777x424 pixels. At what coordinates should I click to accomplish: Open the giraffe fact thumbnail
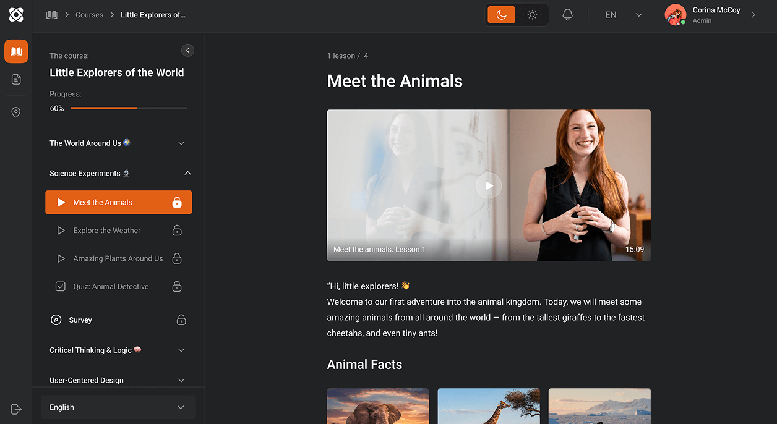click(489, 406)
